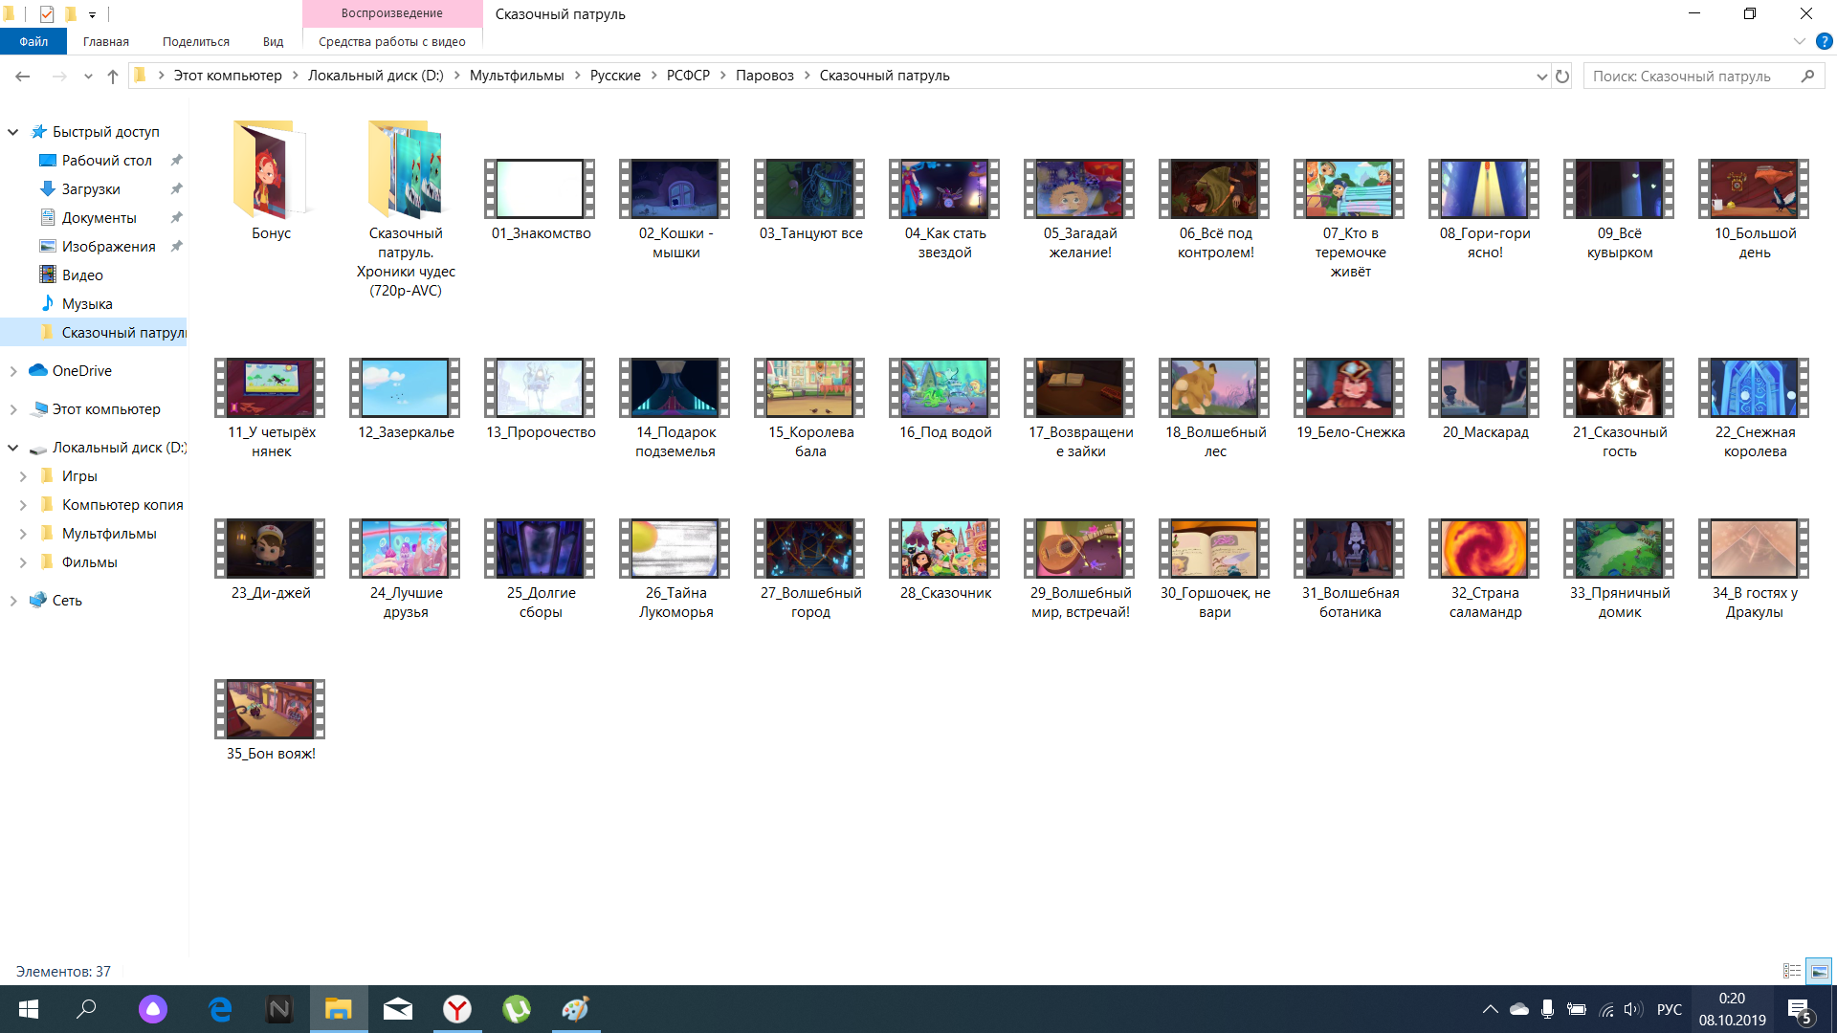Screen dimensions: 1837x1033
Task: Click the search Сказочный патруль field
Action: click(x=1703, y=77)
